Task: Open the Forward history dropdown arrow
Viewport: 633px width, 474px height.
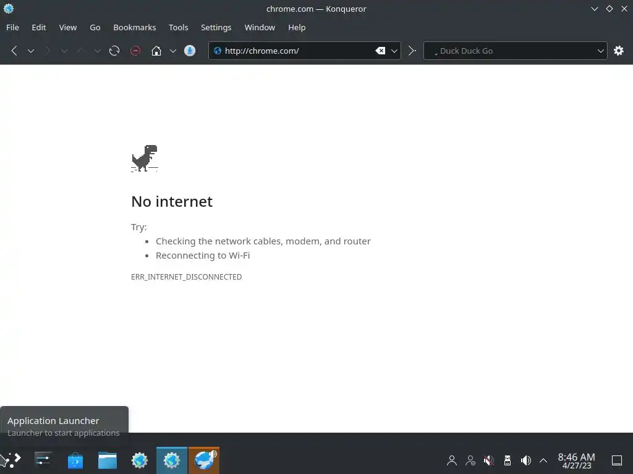Action: pyautogui.click(x=64, y=51)
